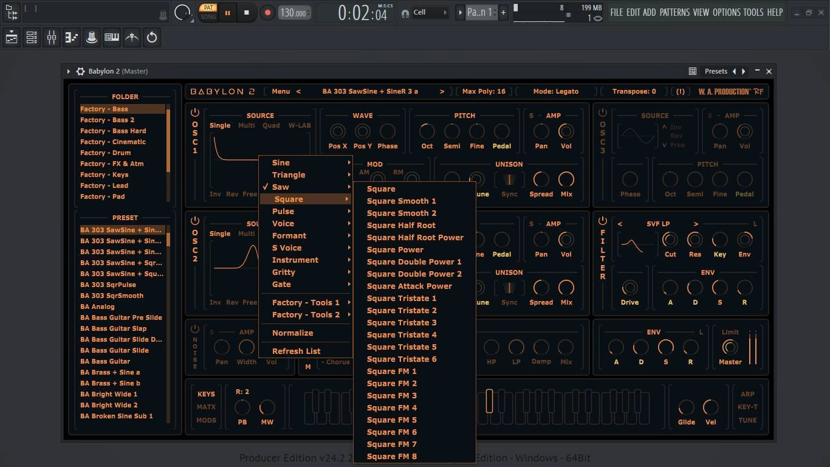Viewport: 830px width, 467px height.
Task: Open the Cell snap dropdown
Action: coord(431,12)
